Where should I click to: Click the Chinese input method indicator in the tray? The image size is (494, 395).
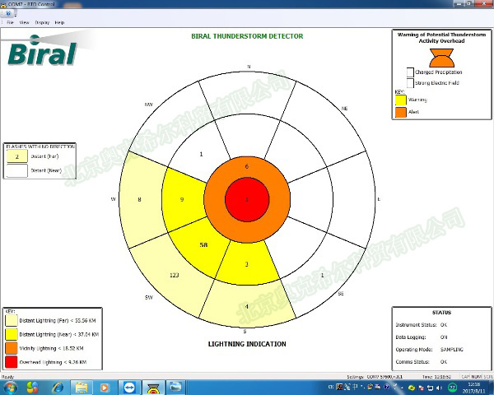tap(355, 387)
